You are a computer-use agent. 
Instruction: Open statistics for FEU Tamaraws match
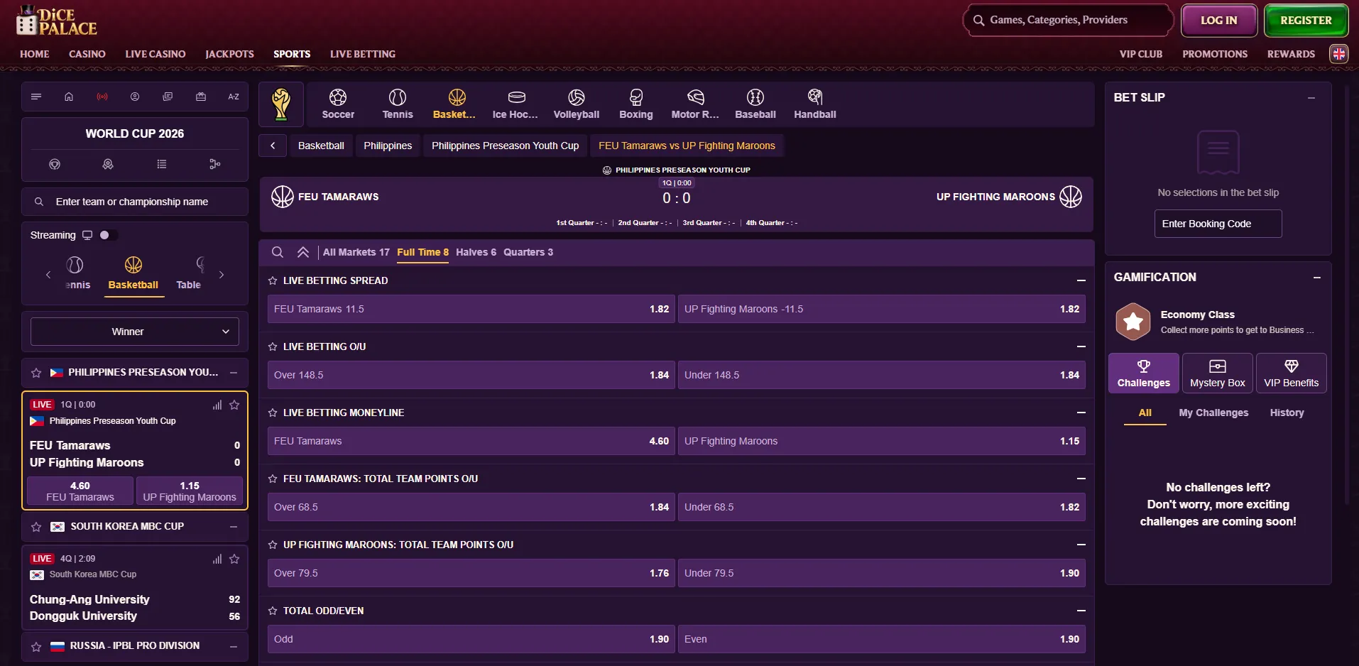pos(217,405)
